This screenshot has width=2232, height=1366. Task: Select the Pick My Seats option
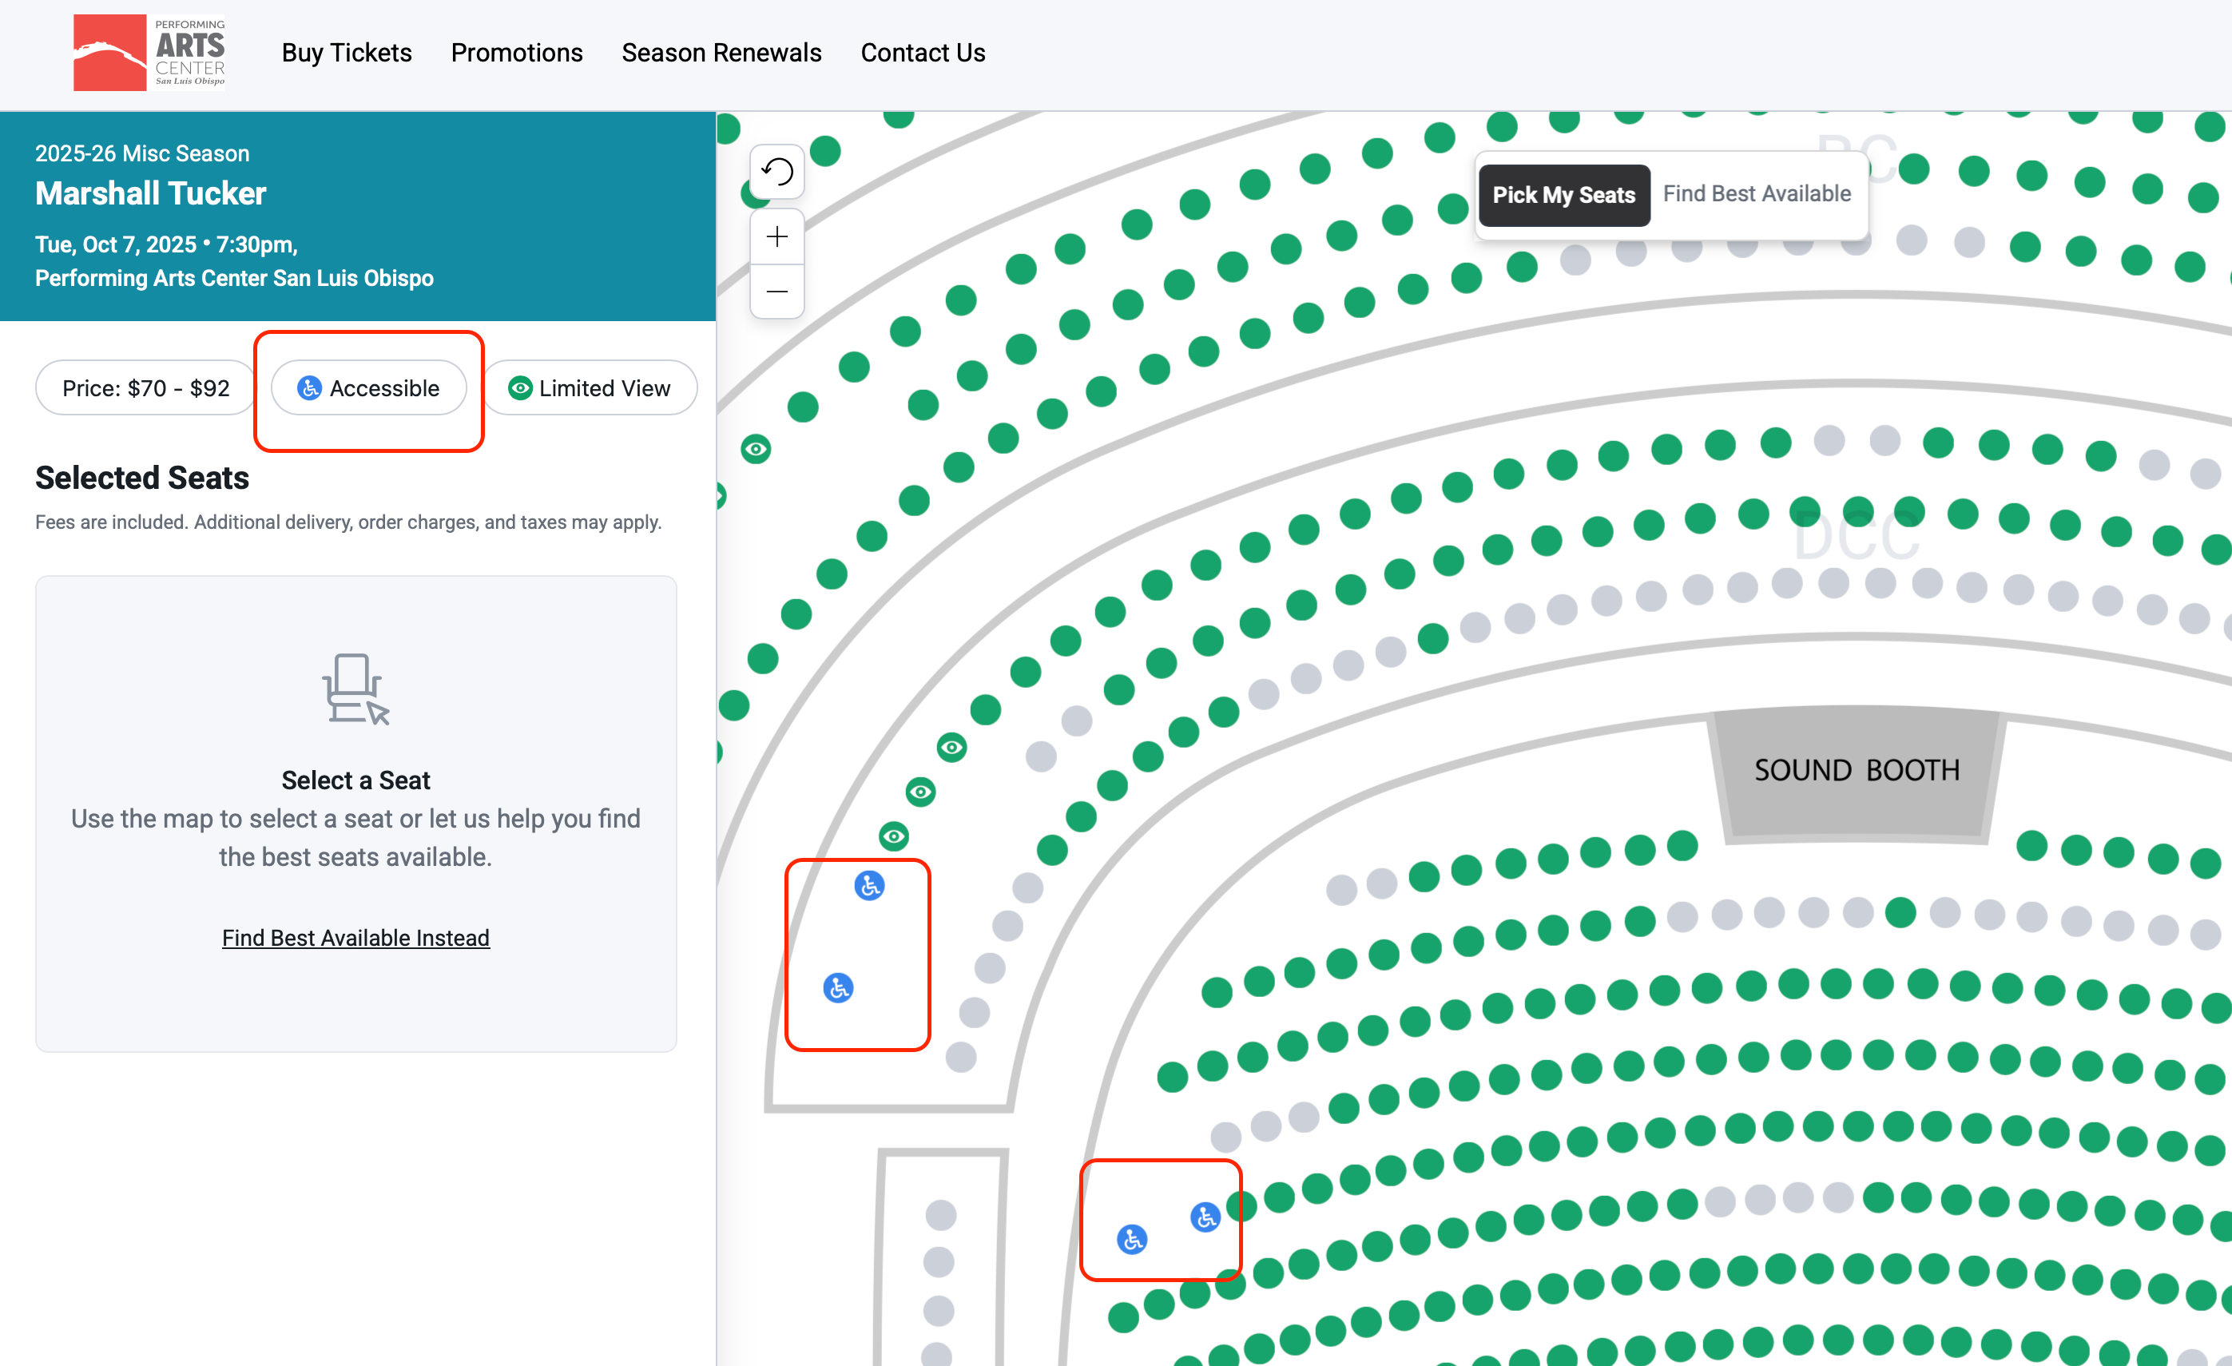coord(1563,195)
